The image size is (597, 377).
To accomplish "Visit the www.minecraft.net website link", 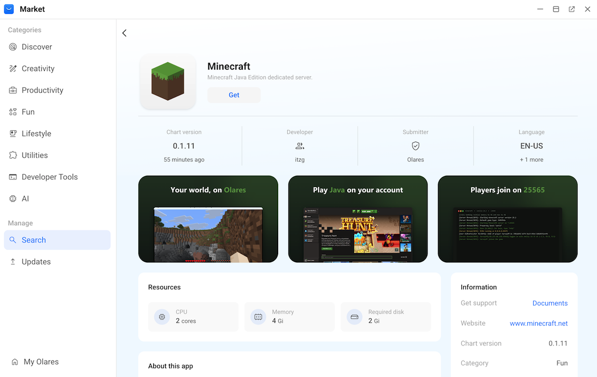I will 539,323.
